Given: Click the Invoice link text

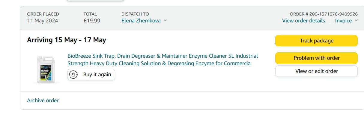Looking at the screenshot, I should [x=343, y=21].
